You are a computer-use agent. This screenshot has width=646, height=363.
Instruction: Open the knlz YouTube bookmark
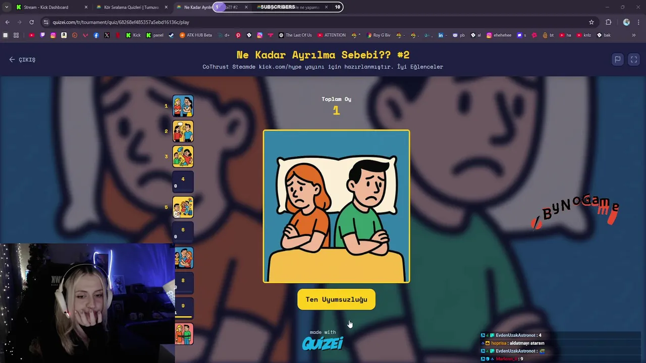583,35
